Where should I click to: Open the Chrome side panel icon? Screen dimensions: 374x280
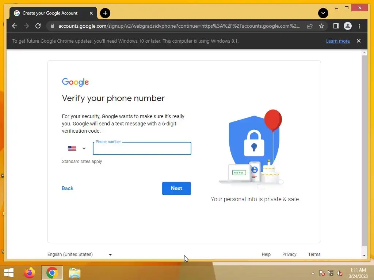[x=336, y=26]
